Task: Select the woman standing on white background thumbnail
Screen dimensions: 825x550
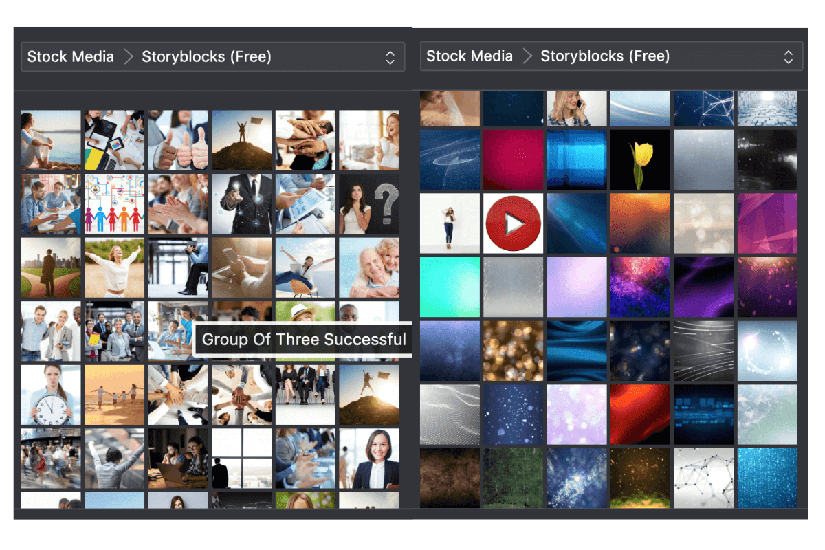Action: [x=450, y=223]
